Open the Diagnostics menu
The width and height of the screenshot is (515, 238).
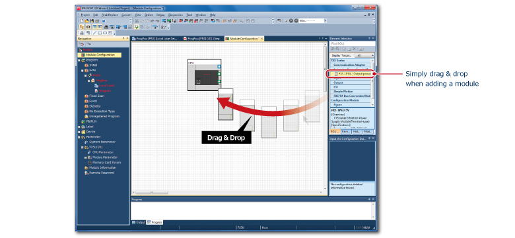pyautogui.click(x=176, y=15)
